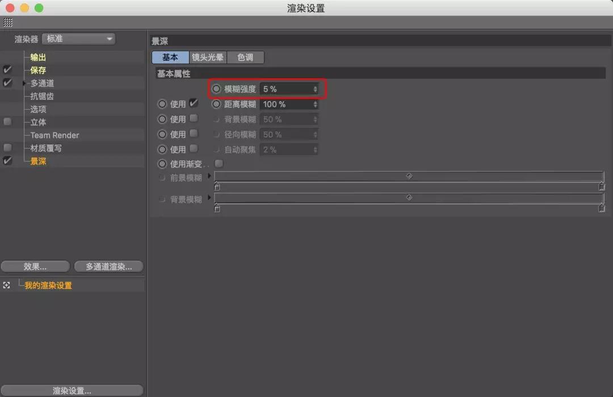Enable the 立体 checkbox
613x397 pixels.
pyautogui.click(x=7, y=122)
